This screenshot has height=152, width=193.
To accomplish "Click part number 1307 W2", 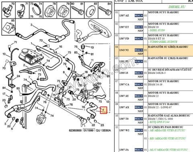I will point(124,130).
